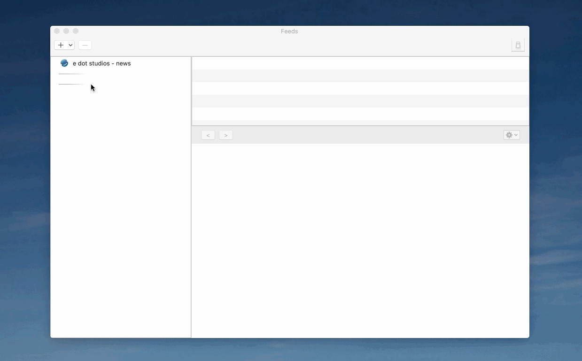582x361 pixels.
Task: Go to the previous article (<)
Action: click(x=208, y=135)
